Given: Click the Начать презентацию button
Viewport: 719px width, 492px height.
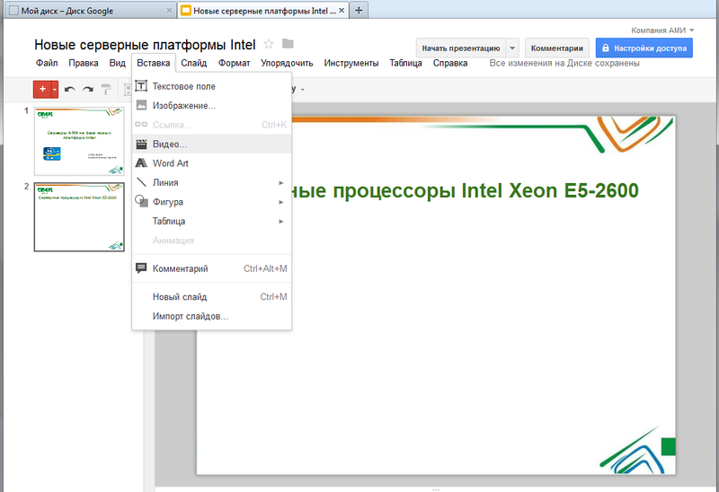Looking at the screenshot, I should (x=461, y=48).
